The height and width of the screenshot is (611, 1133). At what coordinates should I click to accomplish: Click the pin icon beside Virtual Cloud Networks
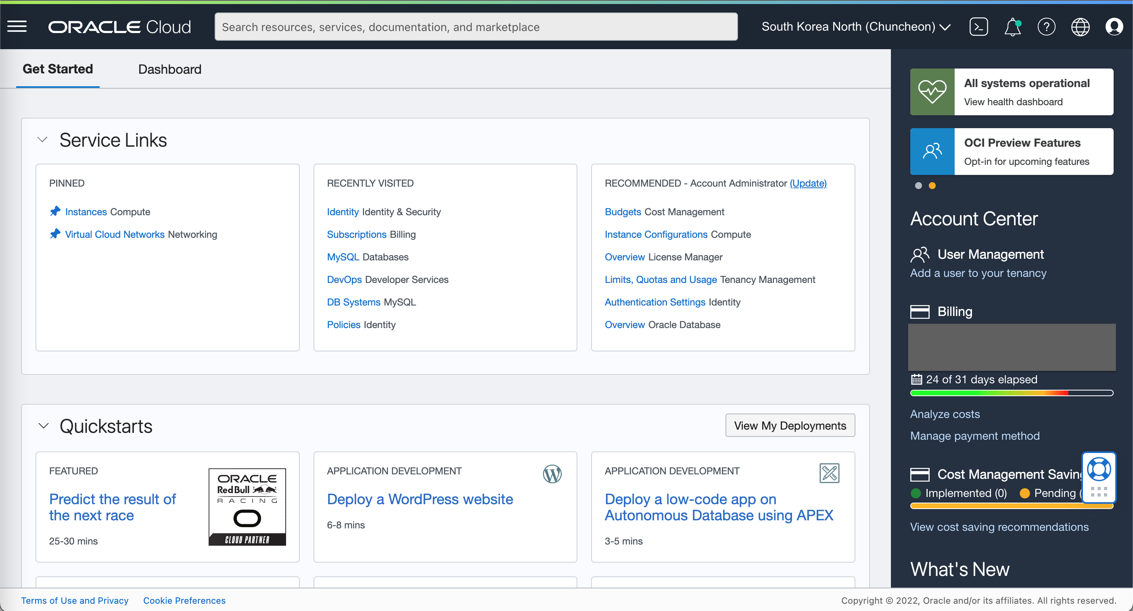click(55, 234)
